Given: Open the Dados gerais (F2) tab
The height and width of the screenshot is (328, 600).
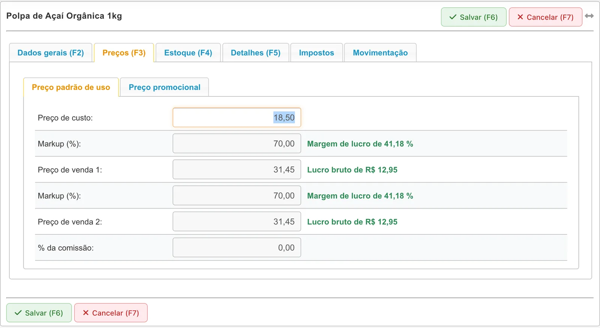Looking at the screenshot, I should [x=51, y=53].
